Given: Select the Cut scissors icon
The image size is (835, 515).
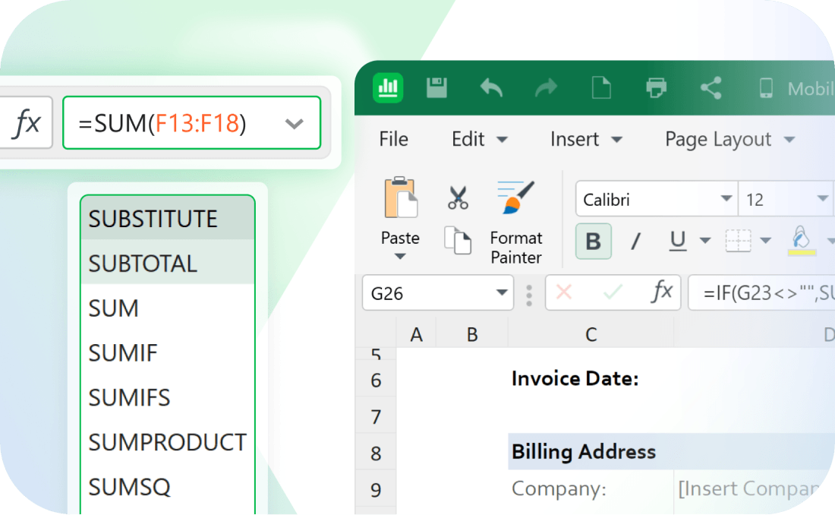Looking at the screenshot, I should click(x=458, y=197).
